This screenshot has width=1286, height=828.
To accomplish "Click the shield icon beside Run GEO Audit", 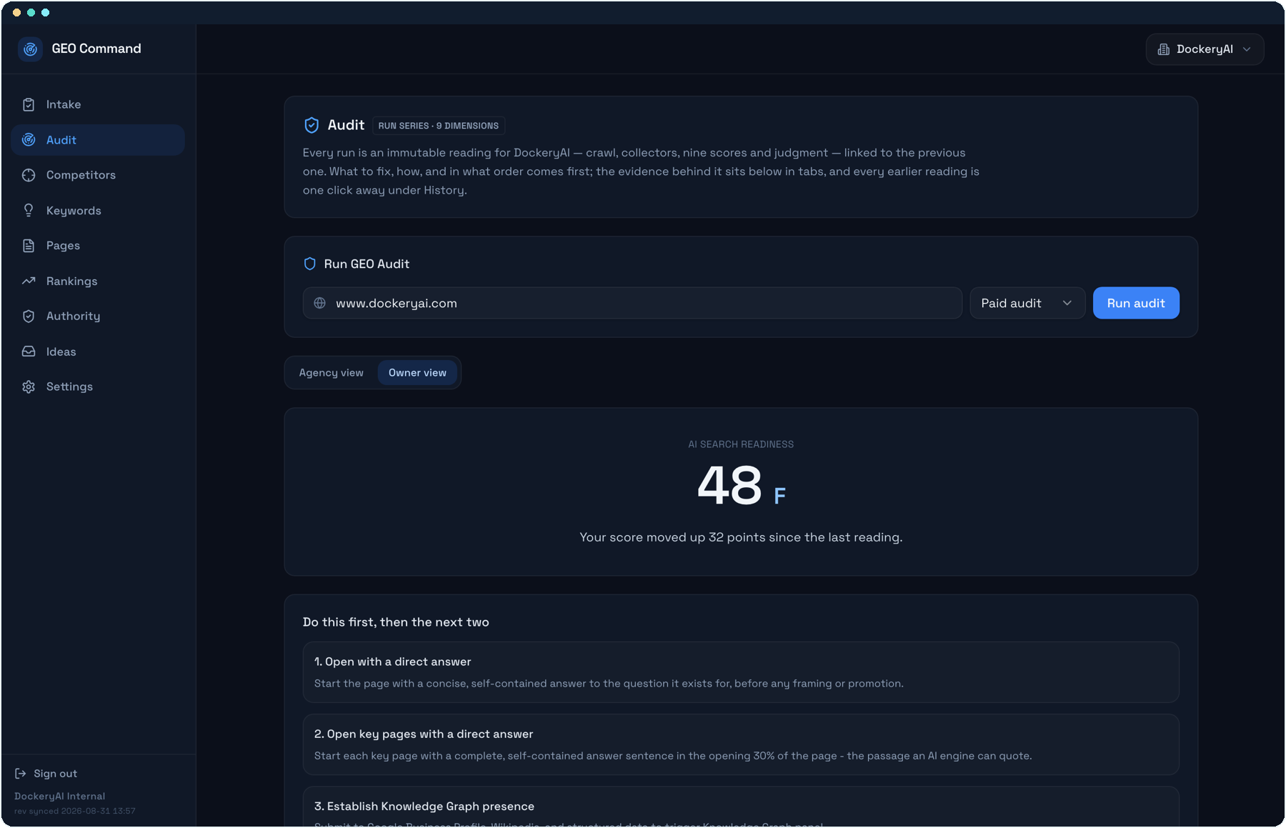I will pos(310,264).
